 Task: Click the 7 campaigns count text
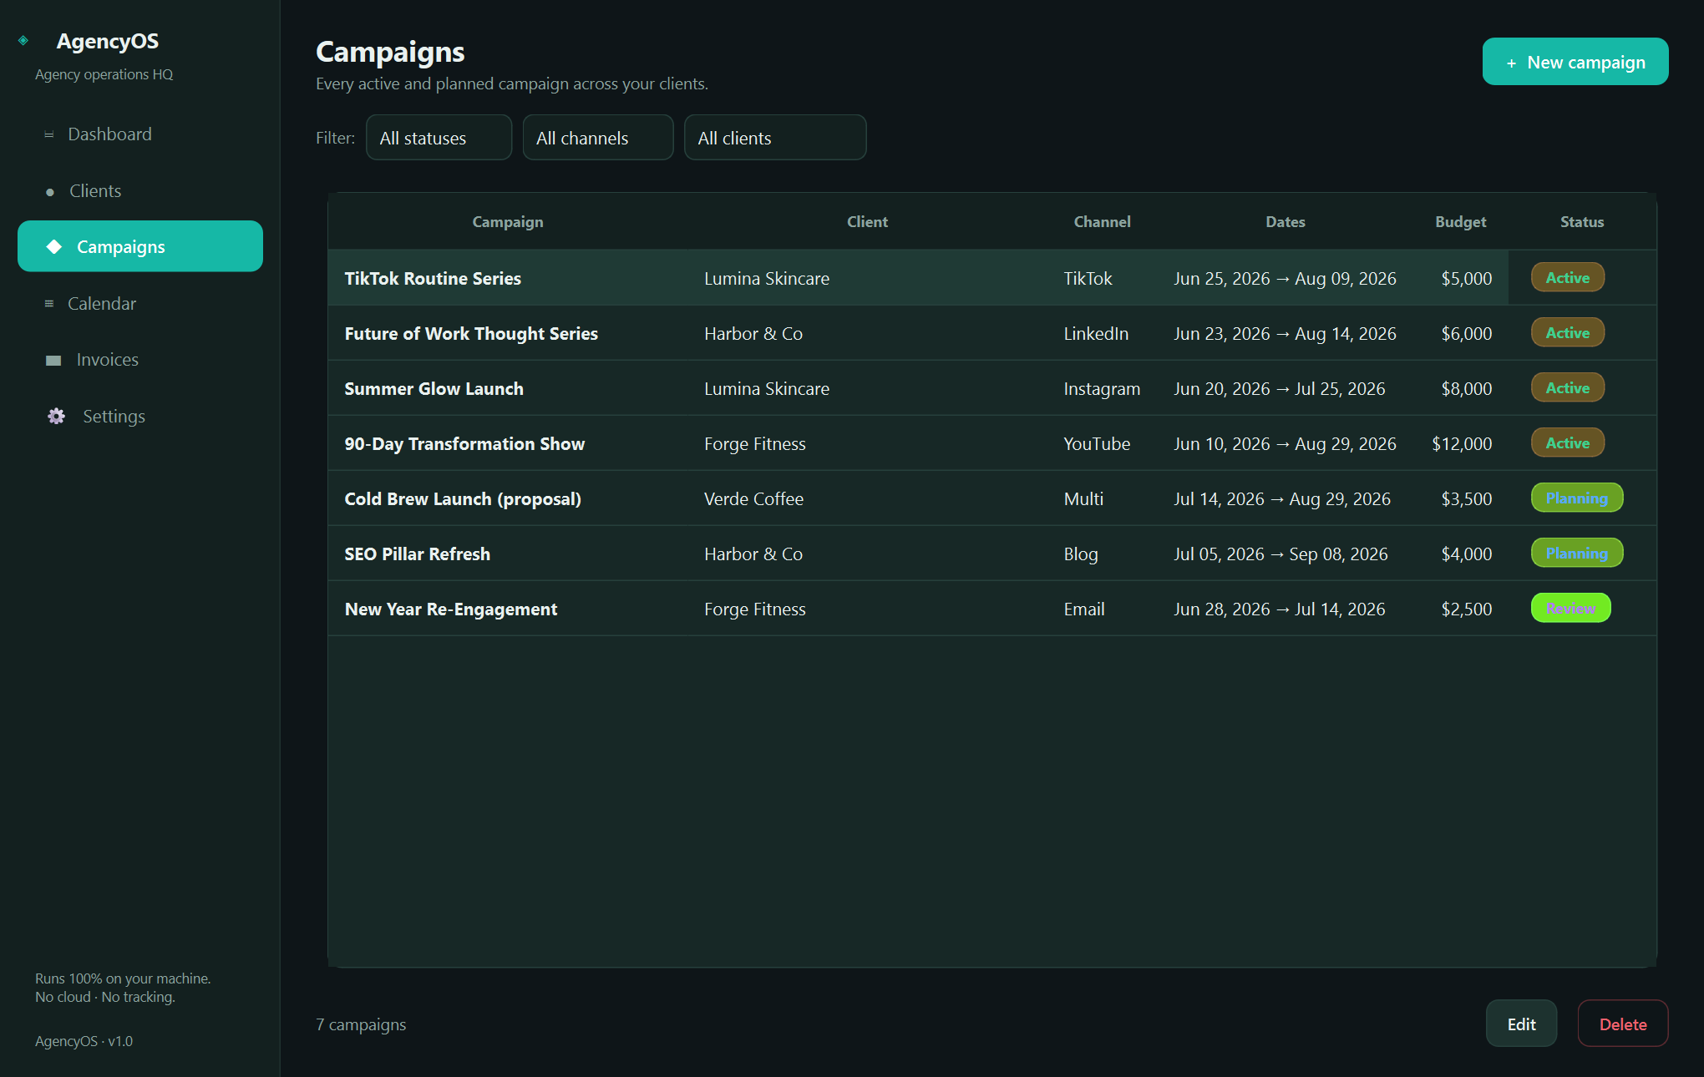(361, 1024)
